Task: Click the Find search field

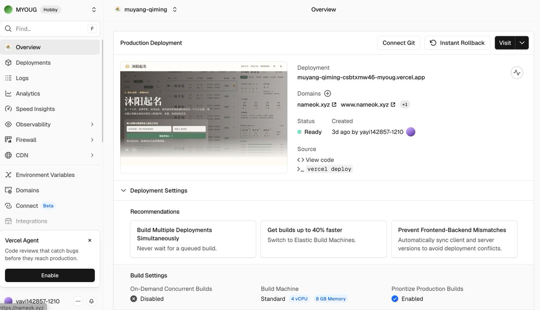Action: coord(50,29)
